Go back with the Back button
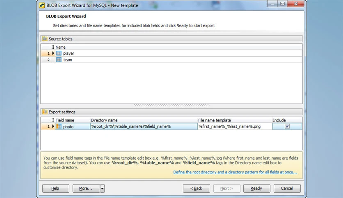Image resolution: width=343 pixels, height=198 pixels. 197,189
